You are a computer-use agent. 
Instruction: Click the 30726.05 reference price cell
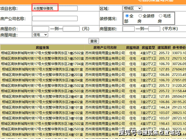pyautogui.click(x=179, y=64)
